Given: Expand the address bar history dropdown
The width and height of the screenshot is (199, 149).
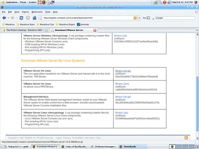Looking at the screenshot, I should [139, 18].
